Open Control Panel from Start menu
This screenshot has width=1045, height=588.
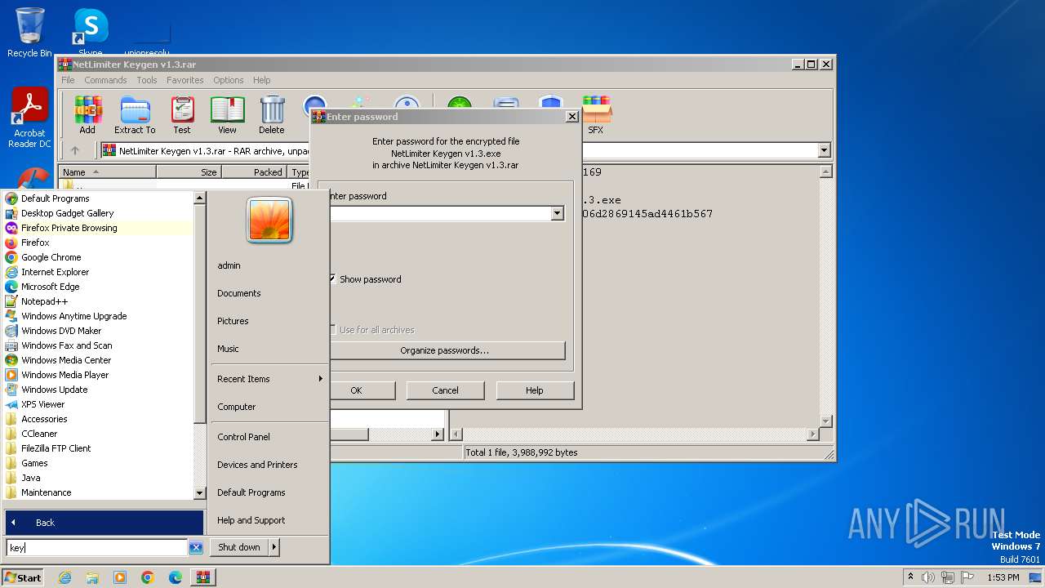[x=243, y=437]
